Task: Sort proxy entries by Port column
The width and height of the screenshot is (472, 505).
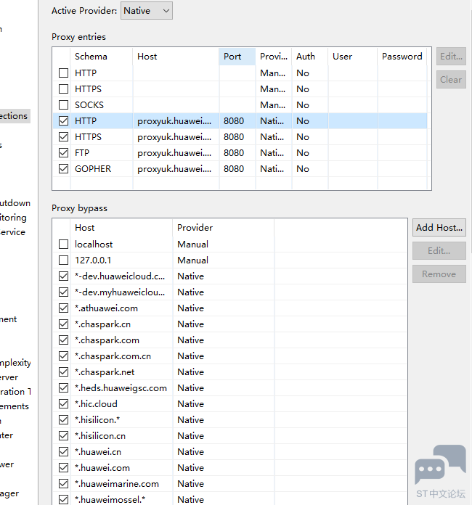Action: [x=237, y=57]
